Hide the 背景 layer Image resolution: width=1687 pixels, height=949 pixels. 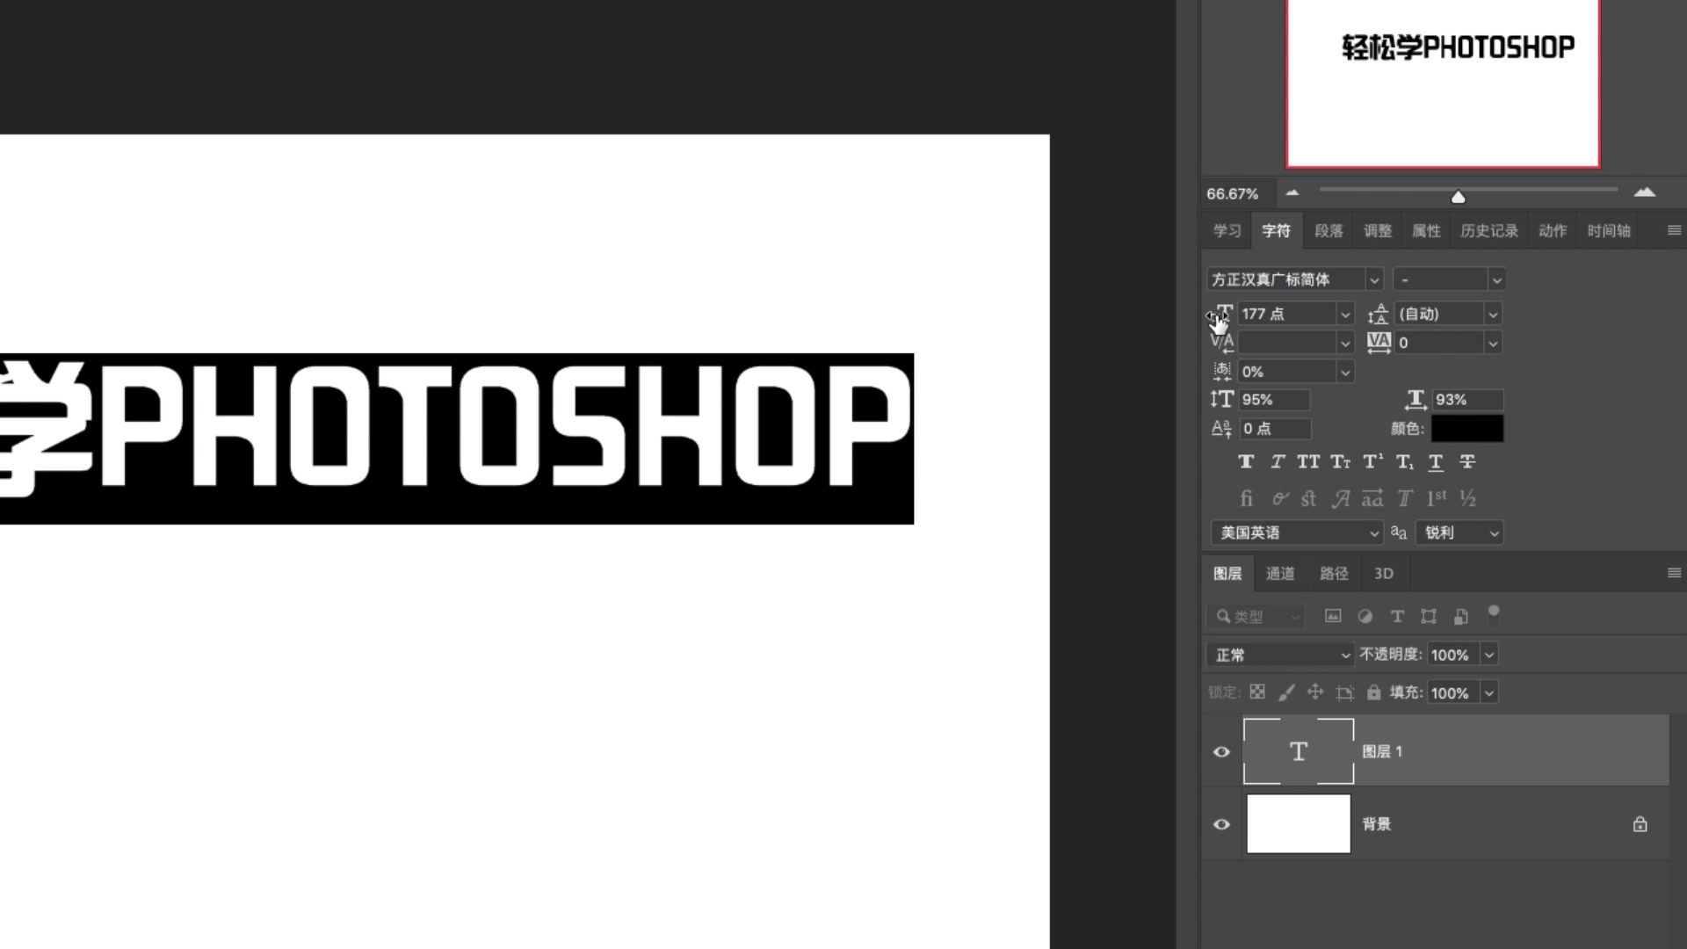[1221, 824]
